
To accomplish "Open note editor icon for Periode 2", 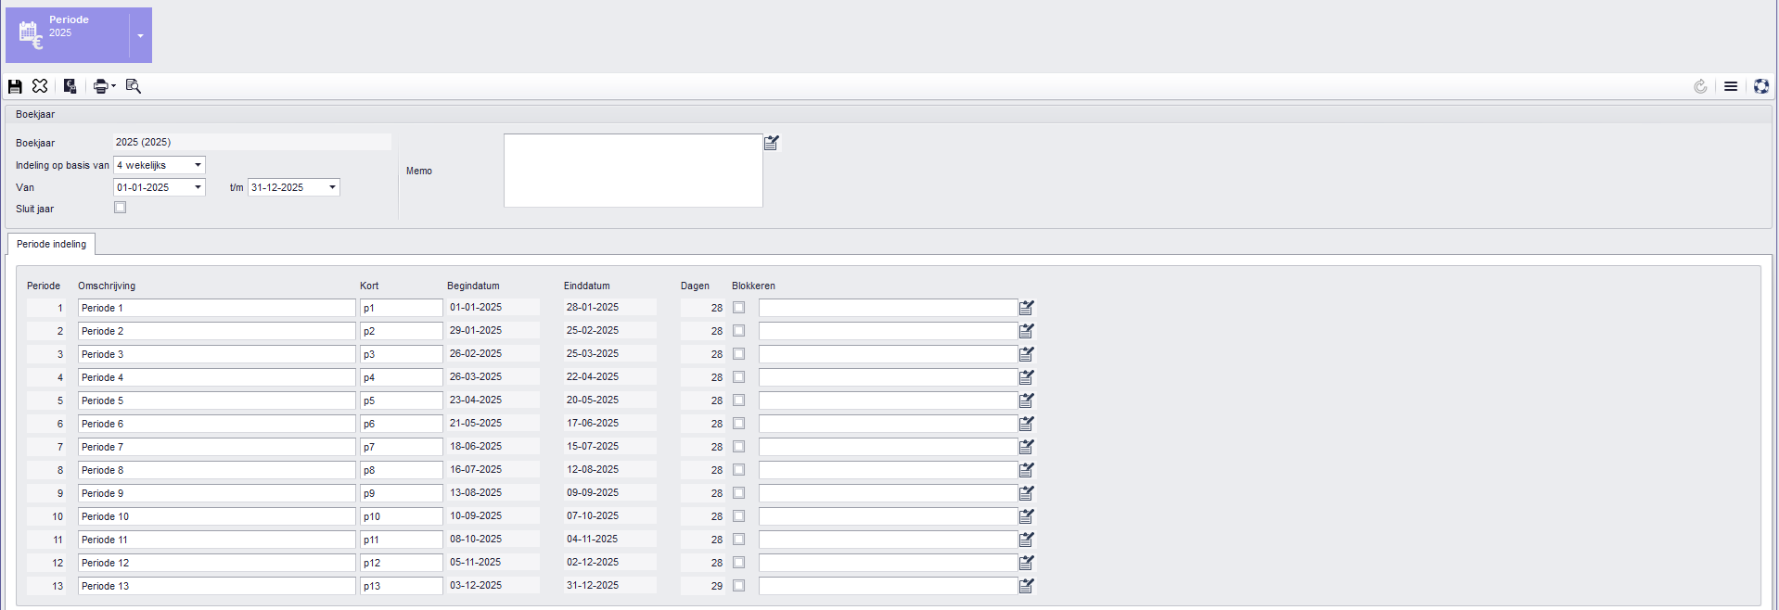I will [1027, 331].
